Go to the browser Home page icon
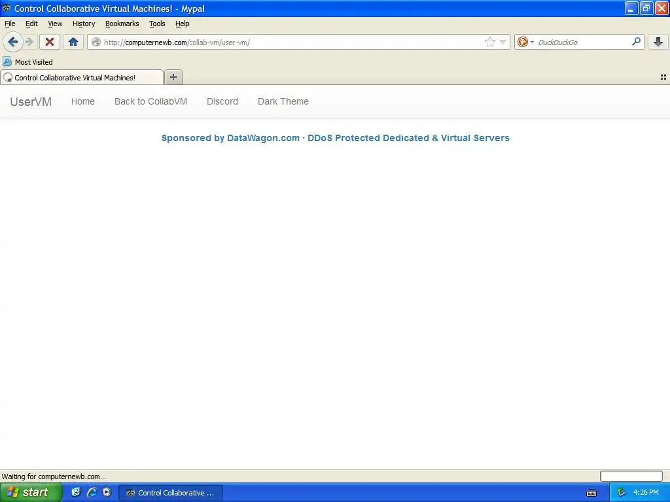The height and width of the screenshot is (502, 670). [73, 42]
